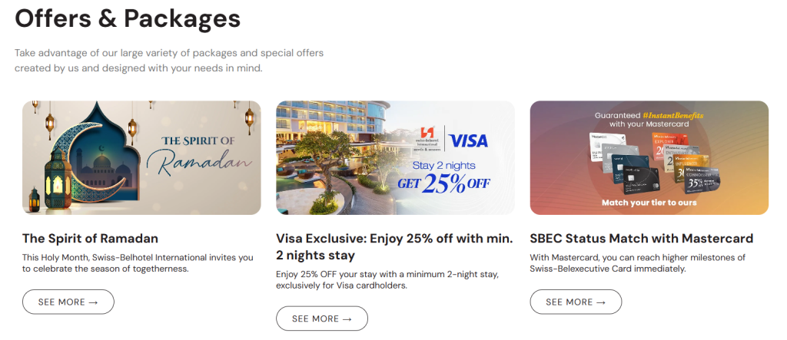Click 'Guaranteed #InstantBenefits' text on the Mastercard banner
The width and height of the screenshot is (787, 340).
649,114
